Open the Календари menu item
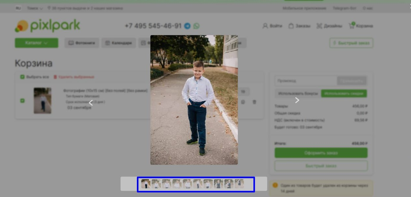This screenshot has height=197, width=411. [x=119, y=43]
